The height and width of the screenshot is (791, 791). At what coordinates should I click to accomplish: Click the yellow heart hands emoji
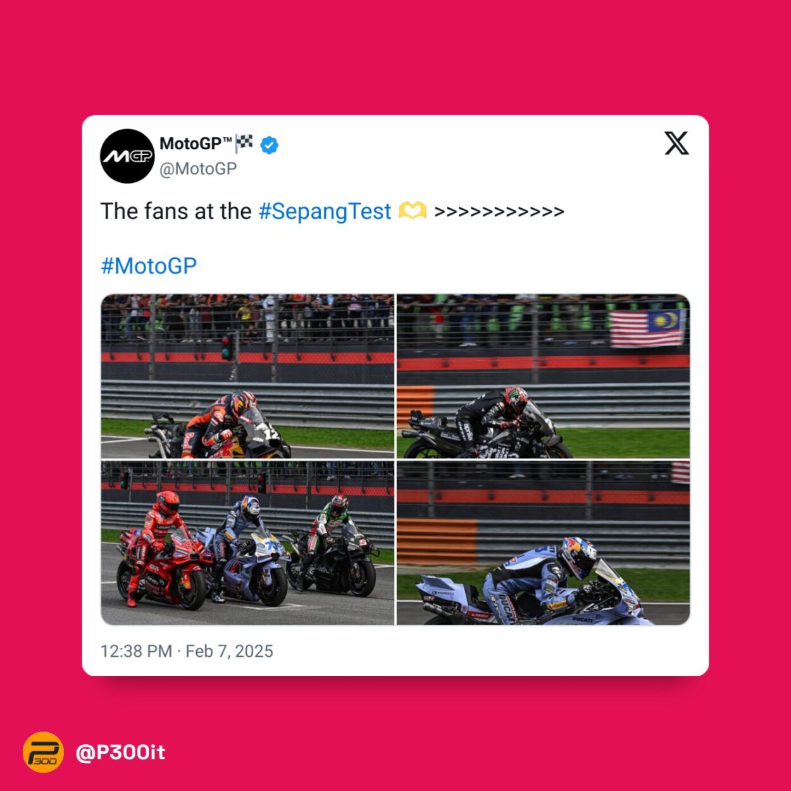[x=412, y=211]
